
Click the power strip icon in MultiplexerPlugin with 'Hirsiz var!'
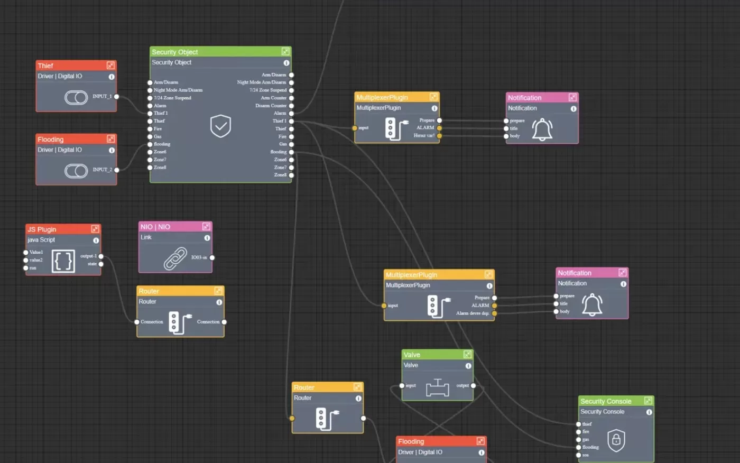(396, 129)
